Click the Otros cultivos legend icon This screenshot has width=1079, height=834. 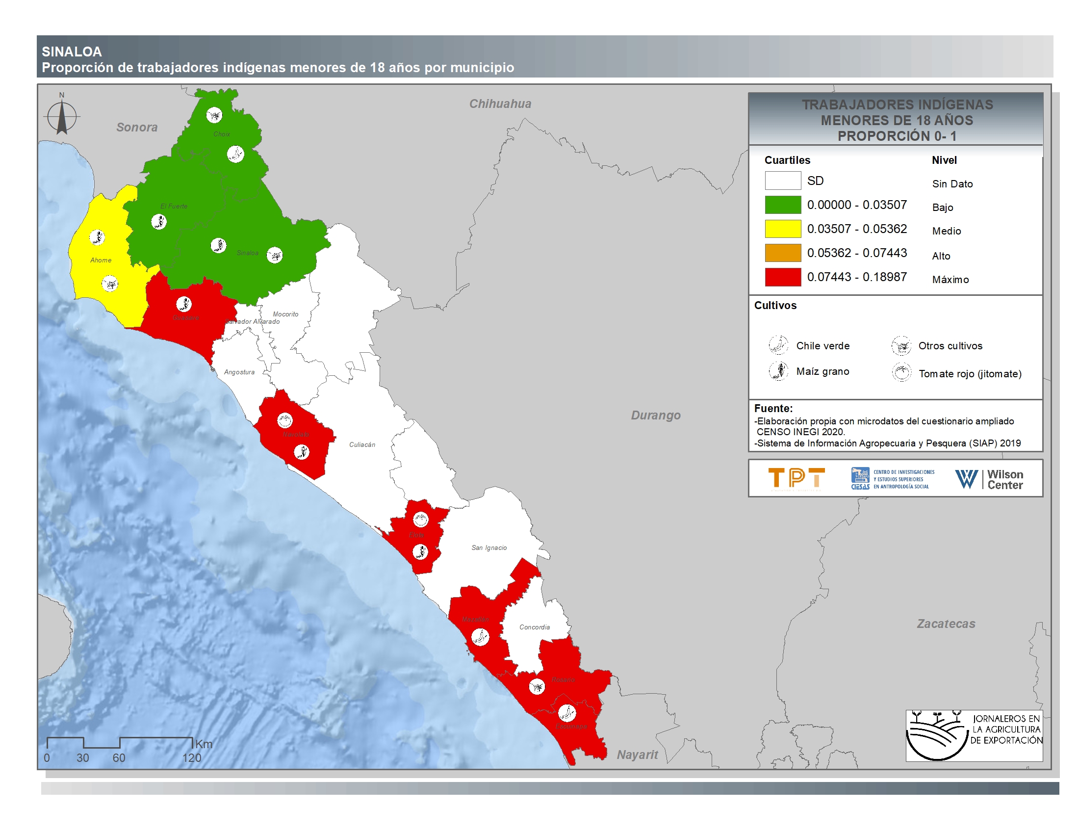coord(901,345)
